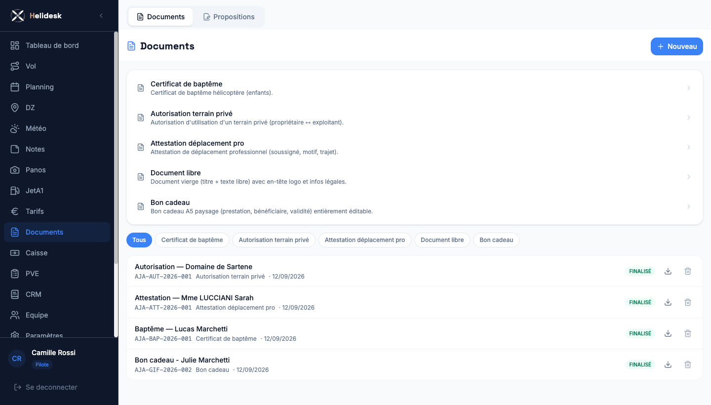Open the Certificat de baptême template

415,88
